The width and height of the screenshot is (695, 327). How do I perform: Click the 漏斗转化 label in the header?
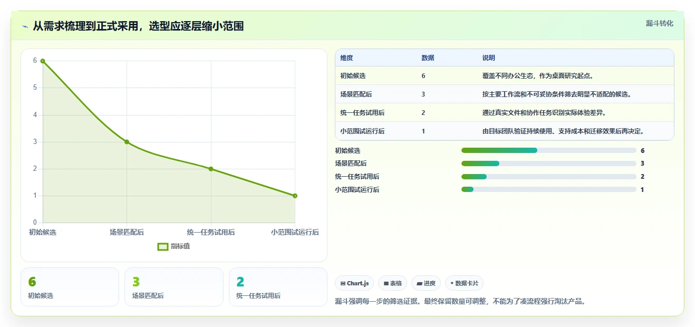[659, 23]
